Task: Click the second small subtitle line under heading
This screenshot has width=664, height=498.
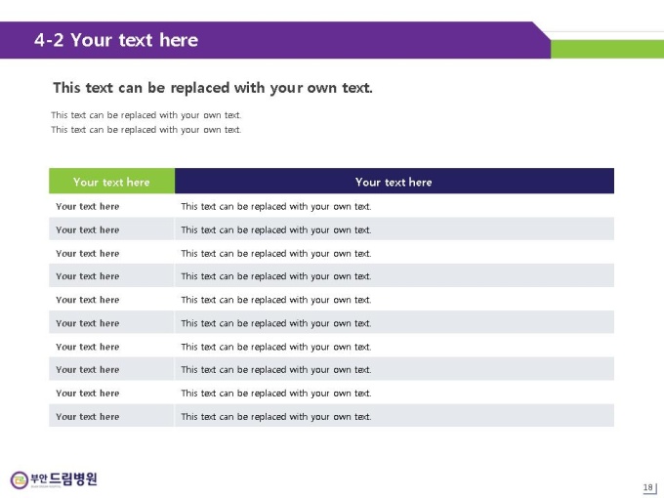Action: (146, 130)
